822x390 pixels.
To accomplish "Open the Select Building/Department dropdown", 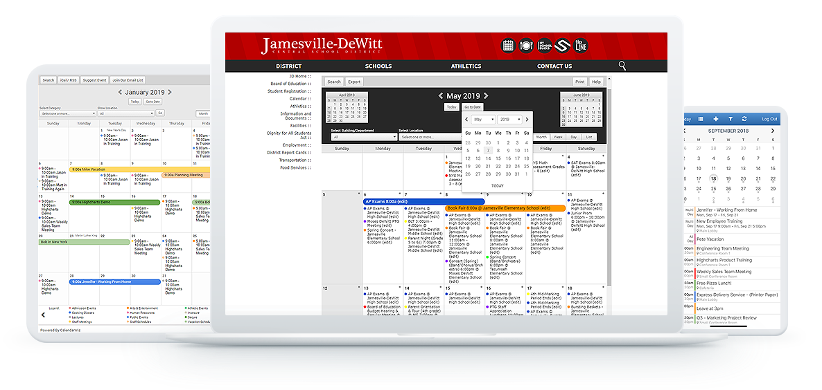I will click(363, 137).
